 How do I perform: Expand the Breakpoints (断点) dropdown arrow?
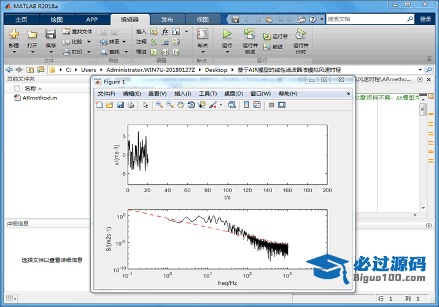[203, 52]
